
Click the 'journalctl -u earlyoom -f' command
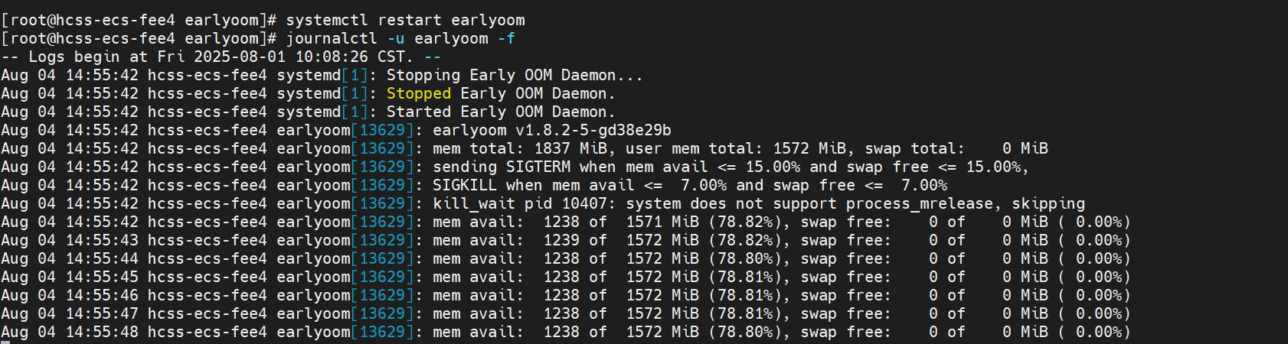(401, 38)
